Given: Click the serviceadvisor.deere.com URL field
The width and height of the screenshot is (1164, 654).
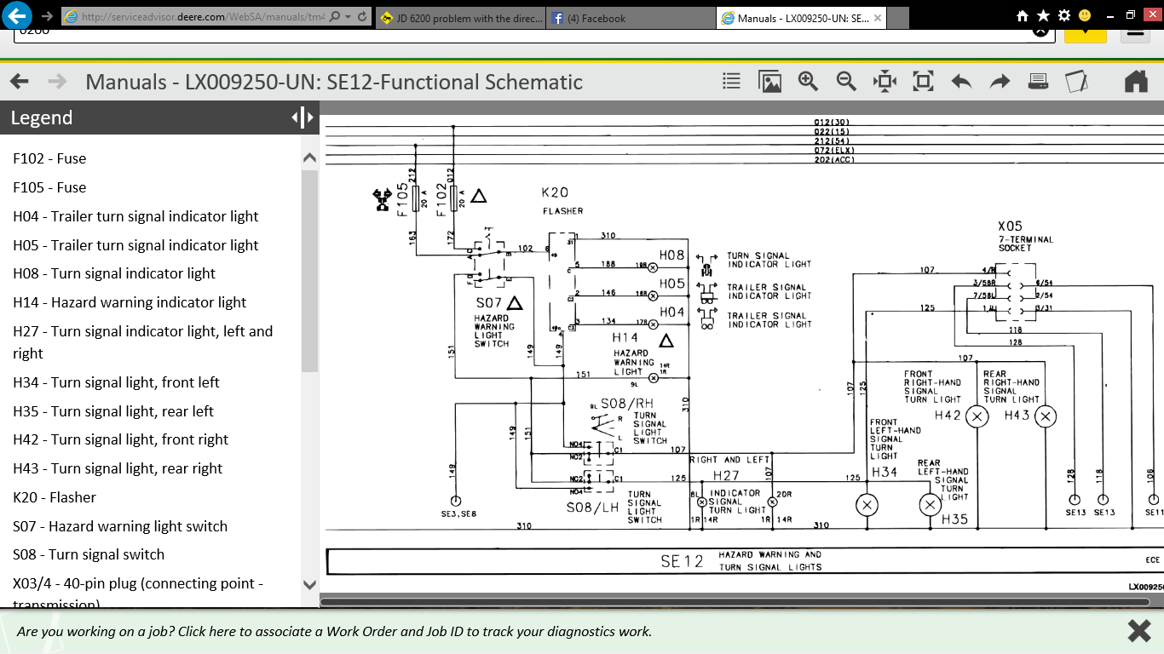Looking at the screenshot, I should tap(194, 17).
